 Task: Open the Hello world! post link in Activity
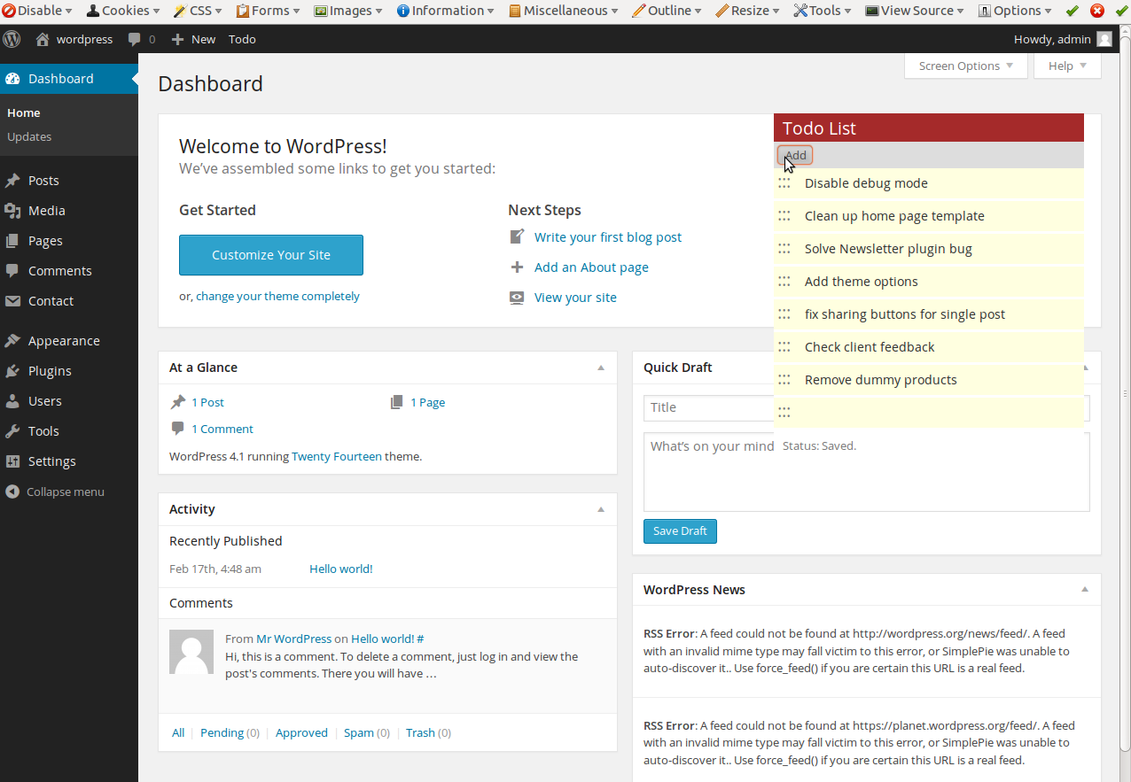coord(341,569)
